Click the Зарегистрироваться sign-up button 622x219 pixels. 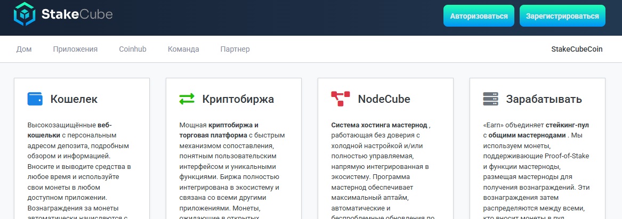point(562,16)
